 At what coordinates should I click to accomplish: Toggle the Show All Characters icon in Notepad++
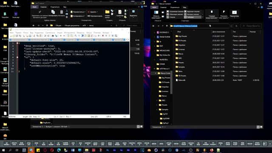tap(79, 36)
